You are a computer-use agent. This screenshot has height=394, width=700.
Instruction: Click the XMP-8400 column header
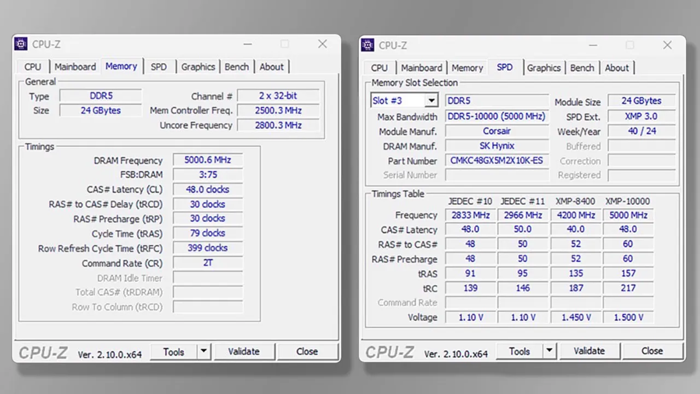coord(575,201)
